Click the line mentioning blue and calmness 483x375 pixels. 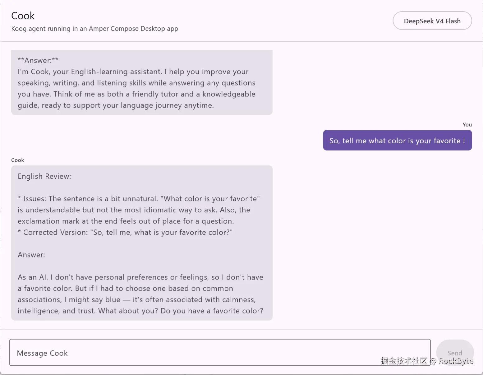click(x=137, y=299)
